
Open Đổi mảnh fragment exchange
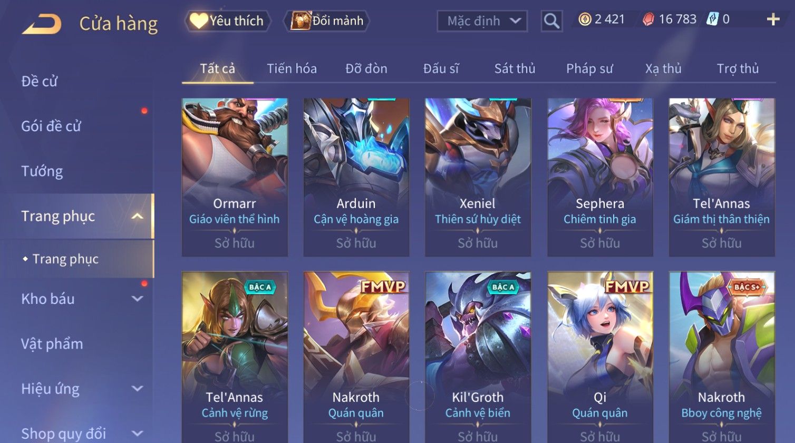click(327, 21)
